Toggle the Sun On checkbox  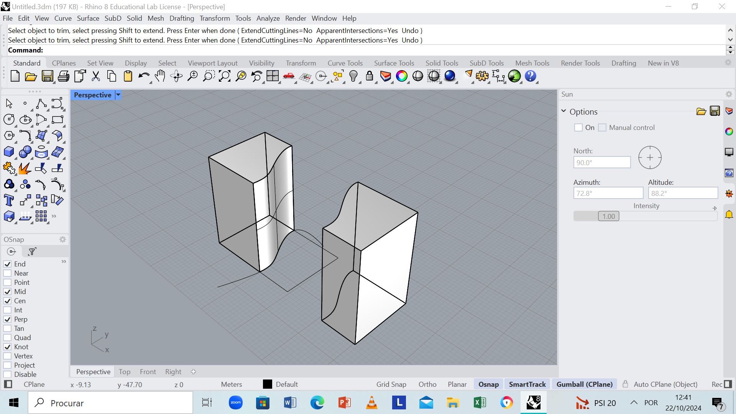click(x=578, y=127)
